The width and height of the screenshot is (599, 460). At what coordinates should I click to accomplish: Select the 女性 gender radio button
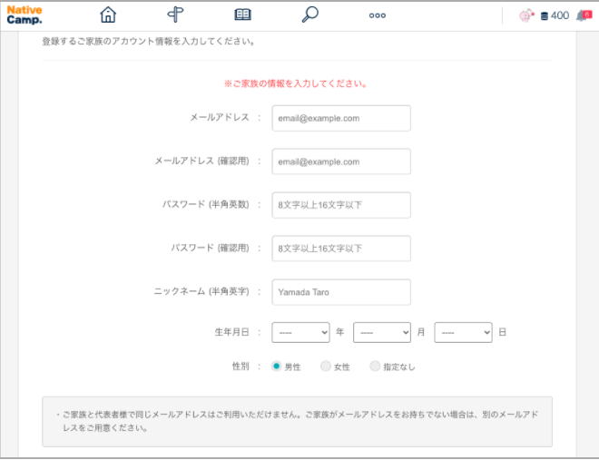tap(326, 366)
